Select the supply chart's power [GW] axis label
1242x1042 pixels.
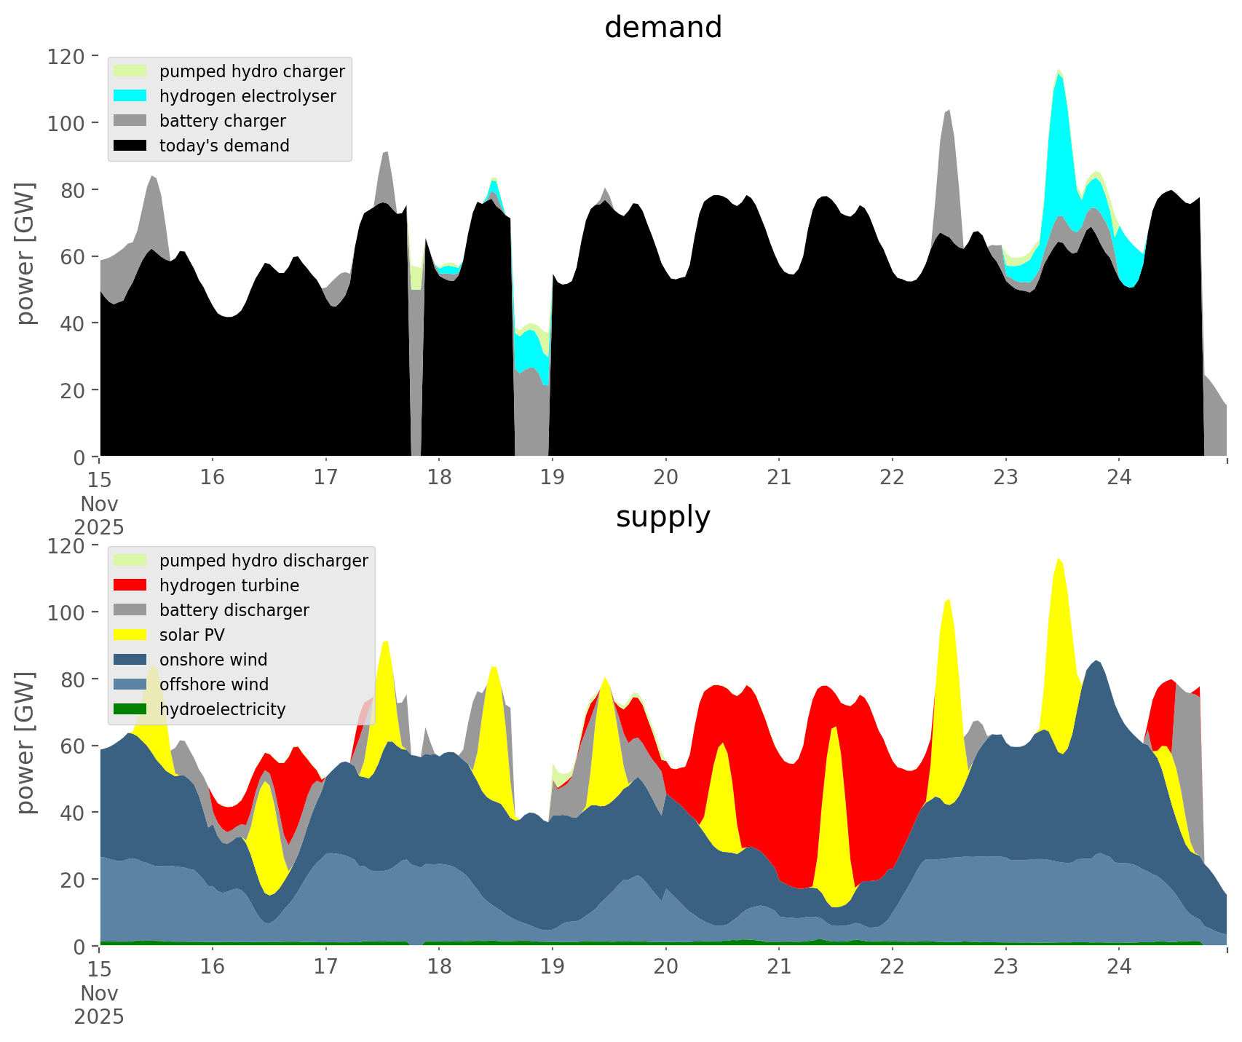point(25,743)
